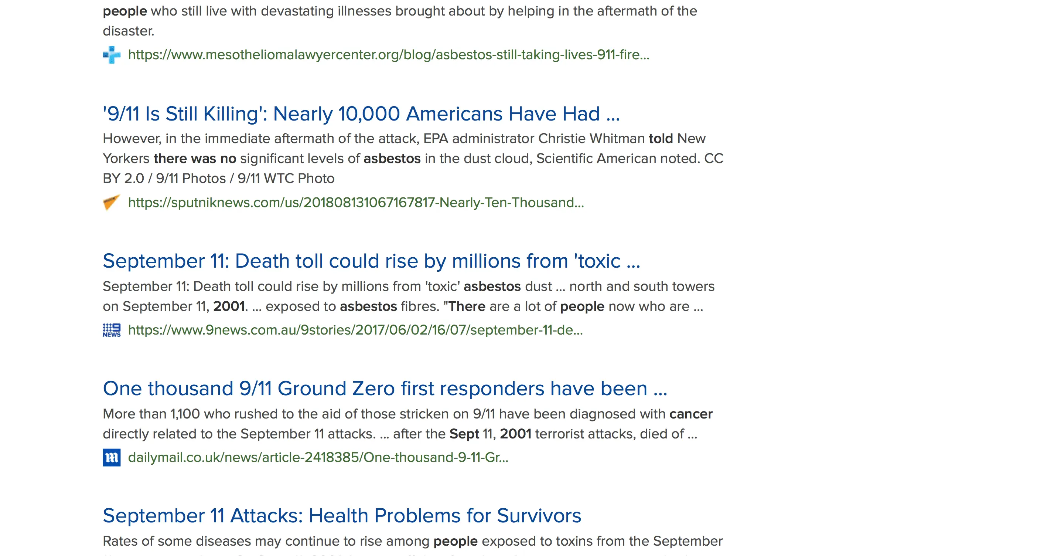Open the mesotheliomalawyercenter.org URL link
This screenshot has height=556, width=1061.
(388, 55)
